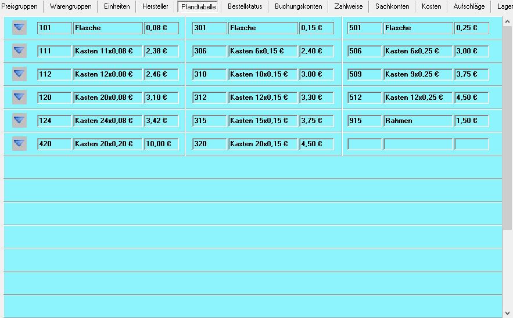Click the code field containing 915
Viewport: 513px width, 318px height.
click(x=364, y=121)
